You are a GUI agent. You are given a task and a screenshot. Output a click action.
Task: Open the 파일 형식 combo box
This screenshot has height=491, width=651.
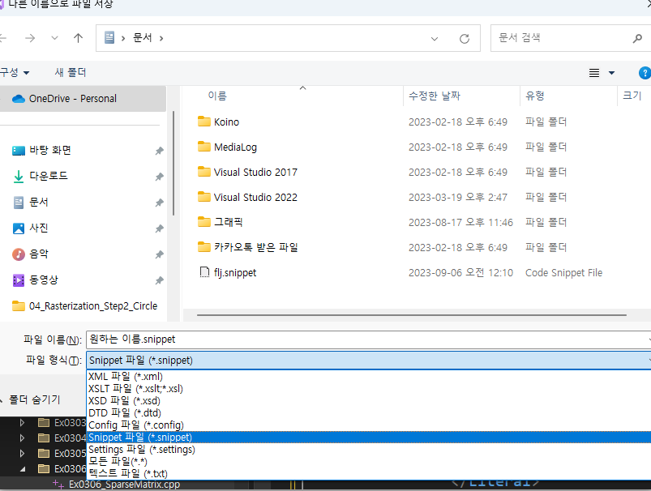368,361
